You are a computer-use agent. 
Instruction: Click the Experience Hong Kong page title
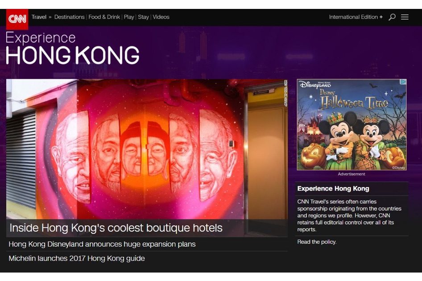[72, 49]
